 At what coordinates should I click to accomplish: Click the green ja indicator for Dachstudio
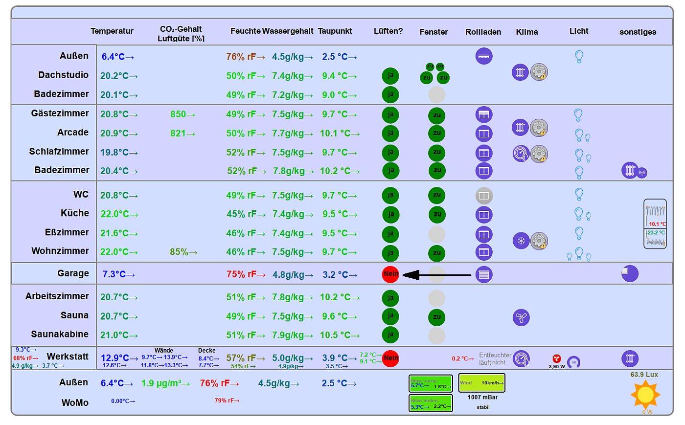390,76
